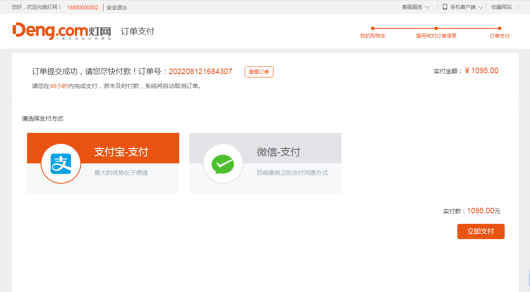
Task: Click the 立即支付 button
Action: pyautogui.click(x=481, y=231)
